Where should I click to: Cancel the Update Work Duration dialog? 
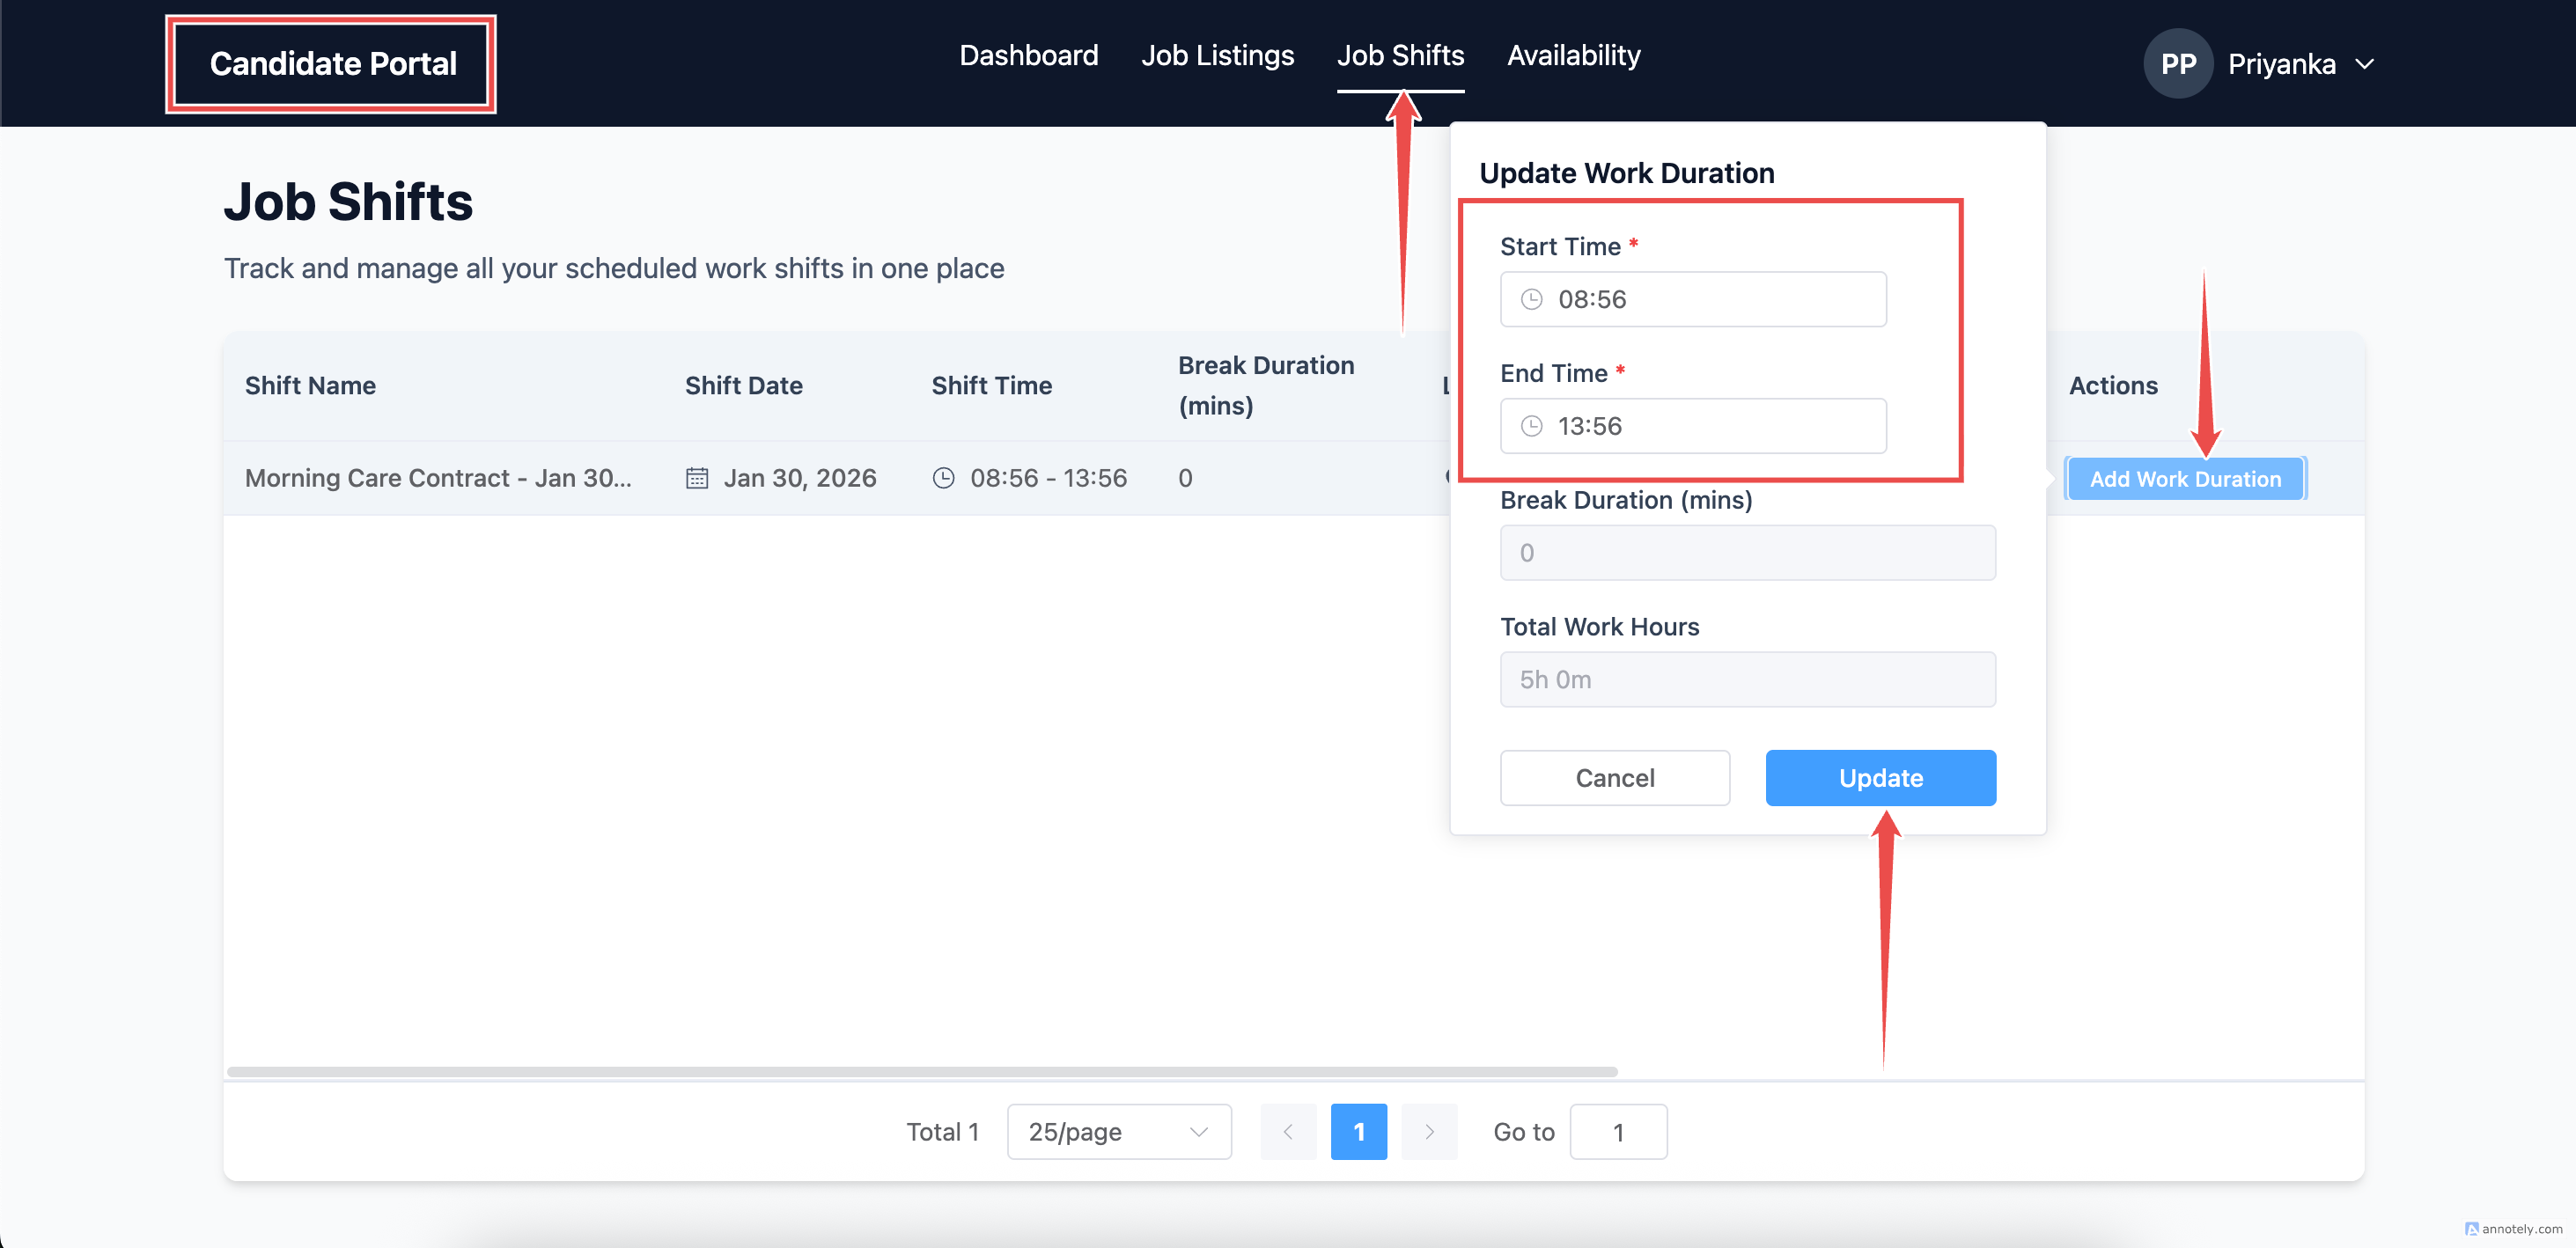click(x=1614, y=778)
